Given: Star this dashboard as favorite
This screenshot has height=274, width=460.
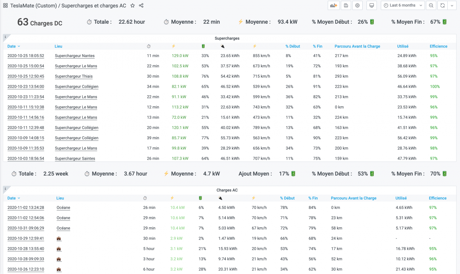Looking at the screenshot, I should pyautogui.click(x=133, y=5).
